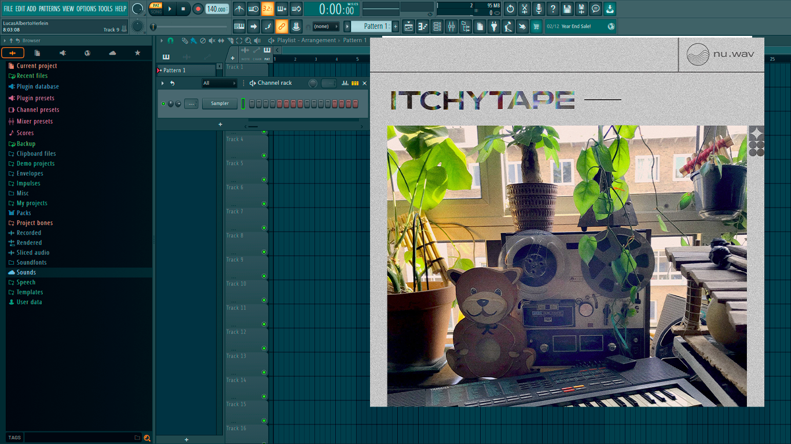
Task: Click the render as audio file icon
Action: [581, 9]
